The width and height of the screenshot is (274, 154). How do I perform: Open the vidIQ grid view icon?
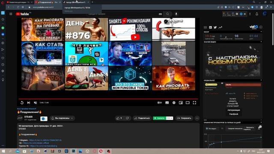click(205, 27)
